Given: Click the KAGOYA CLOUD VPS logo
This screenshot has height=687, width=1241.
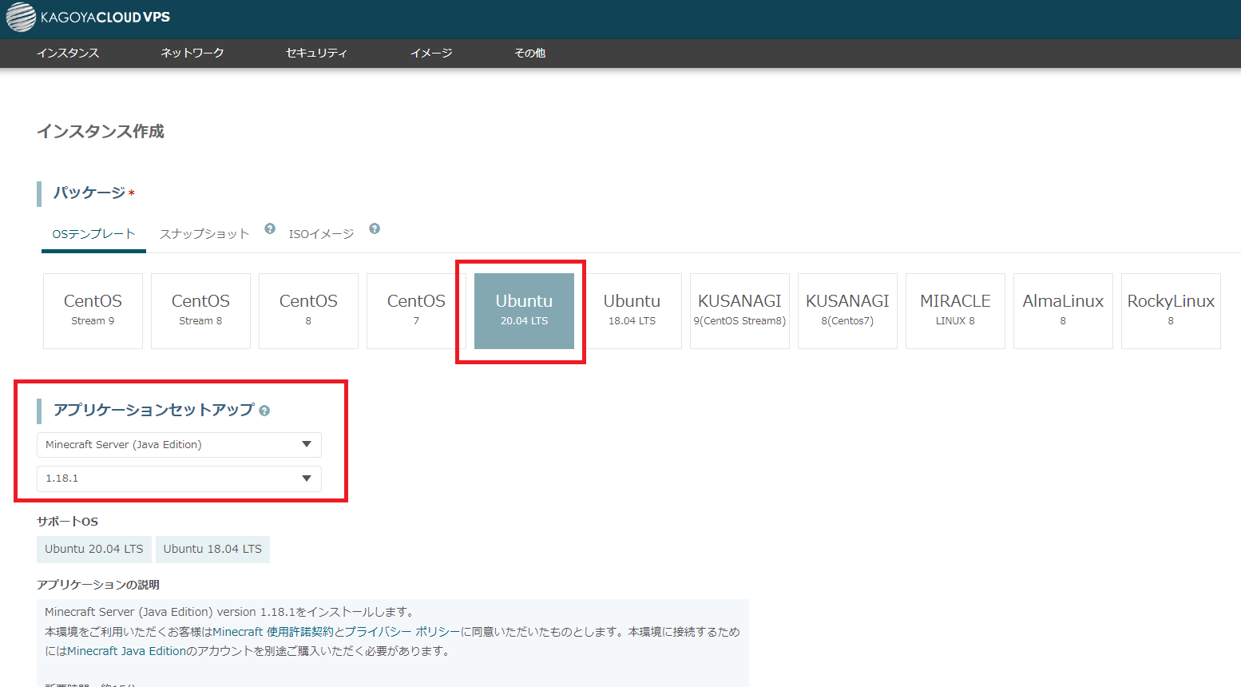Looking at the screenshot, I should 88,17.
